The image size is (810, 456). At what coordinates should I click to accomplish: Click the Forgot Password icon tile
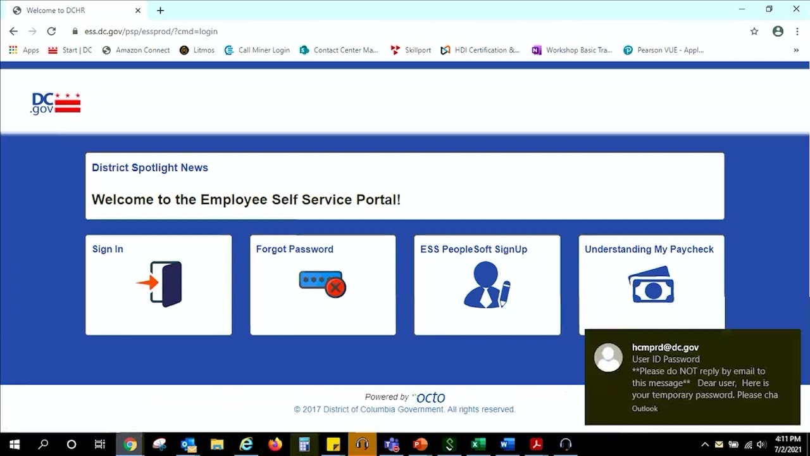tap(323, 284)
